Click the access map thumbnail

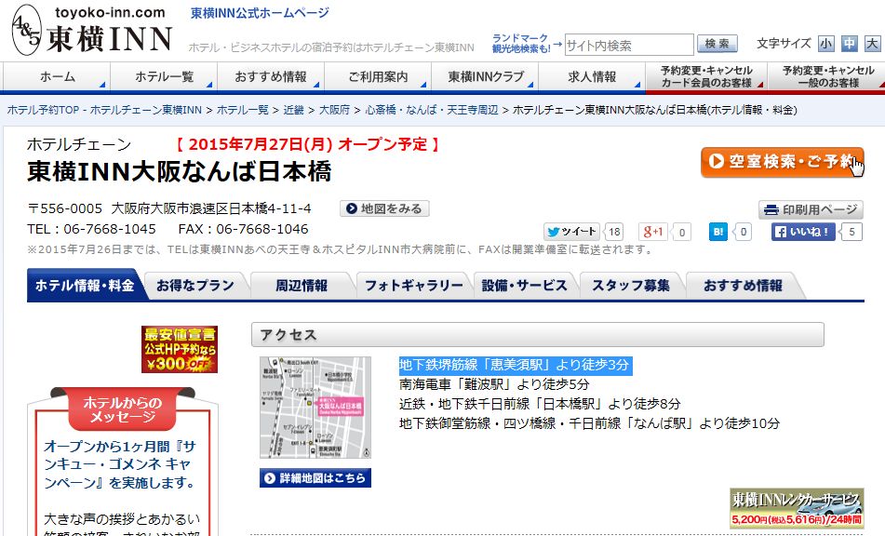tap(315, 408)
